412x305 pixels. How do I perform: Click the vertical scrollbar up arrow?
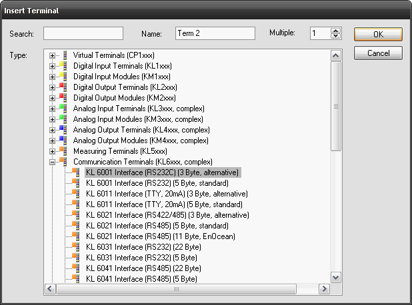click(x=335, y=55)
